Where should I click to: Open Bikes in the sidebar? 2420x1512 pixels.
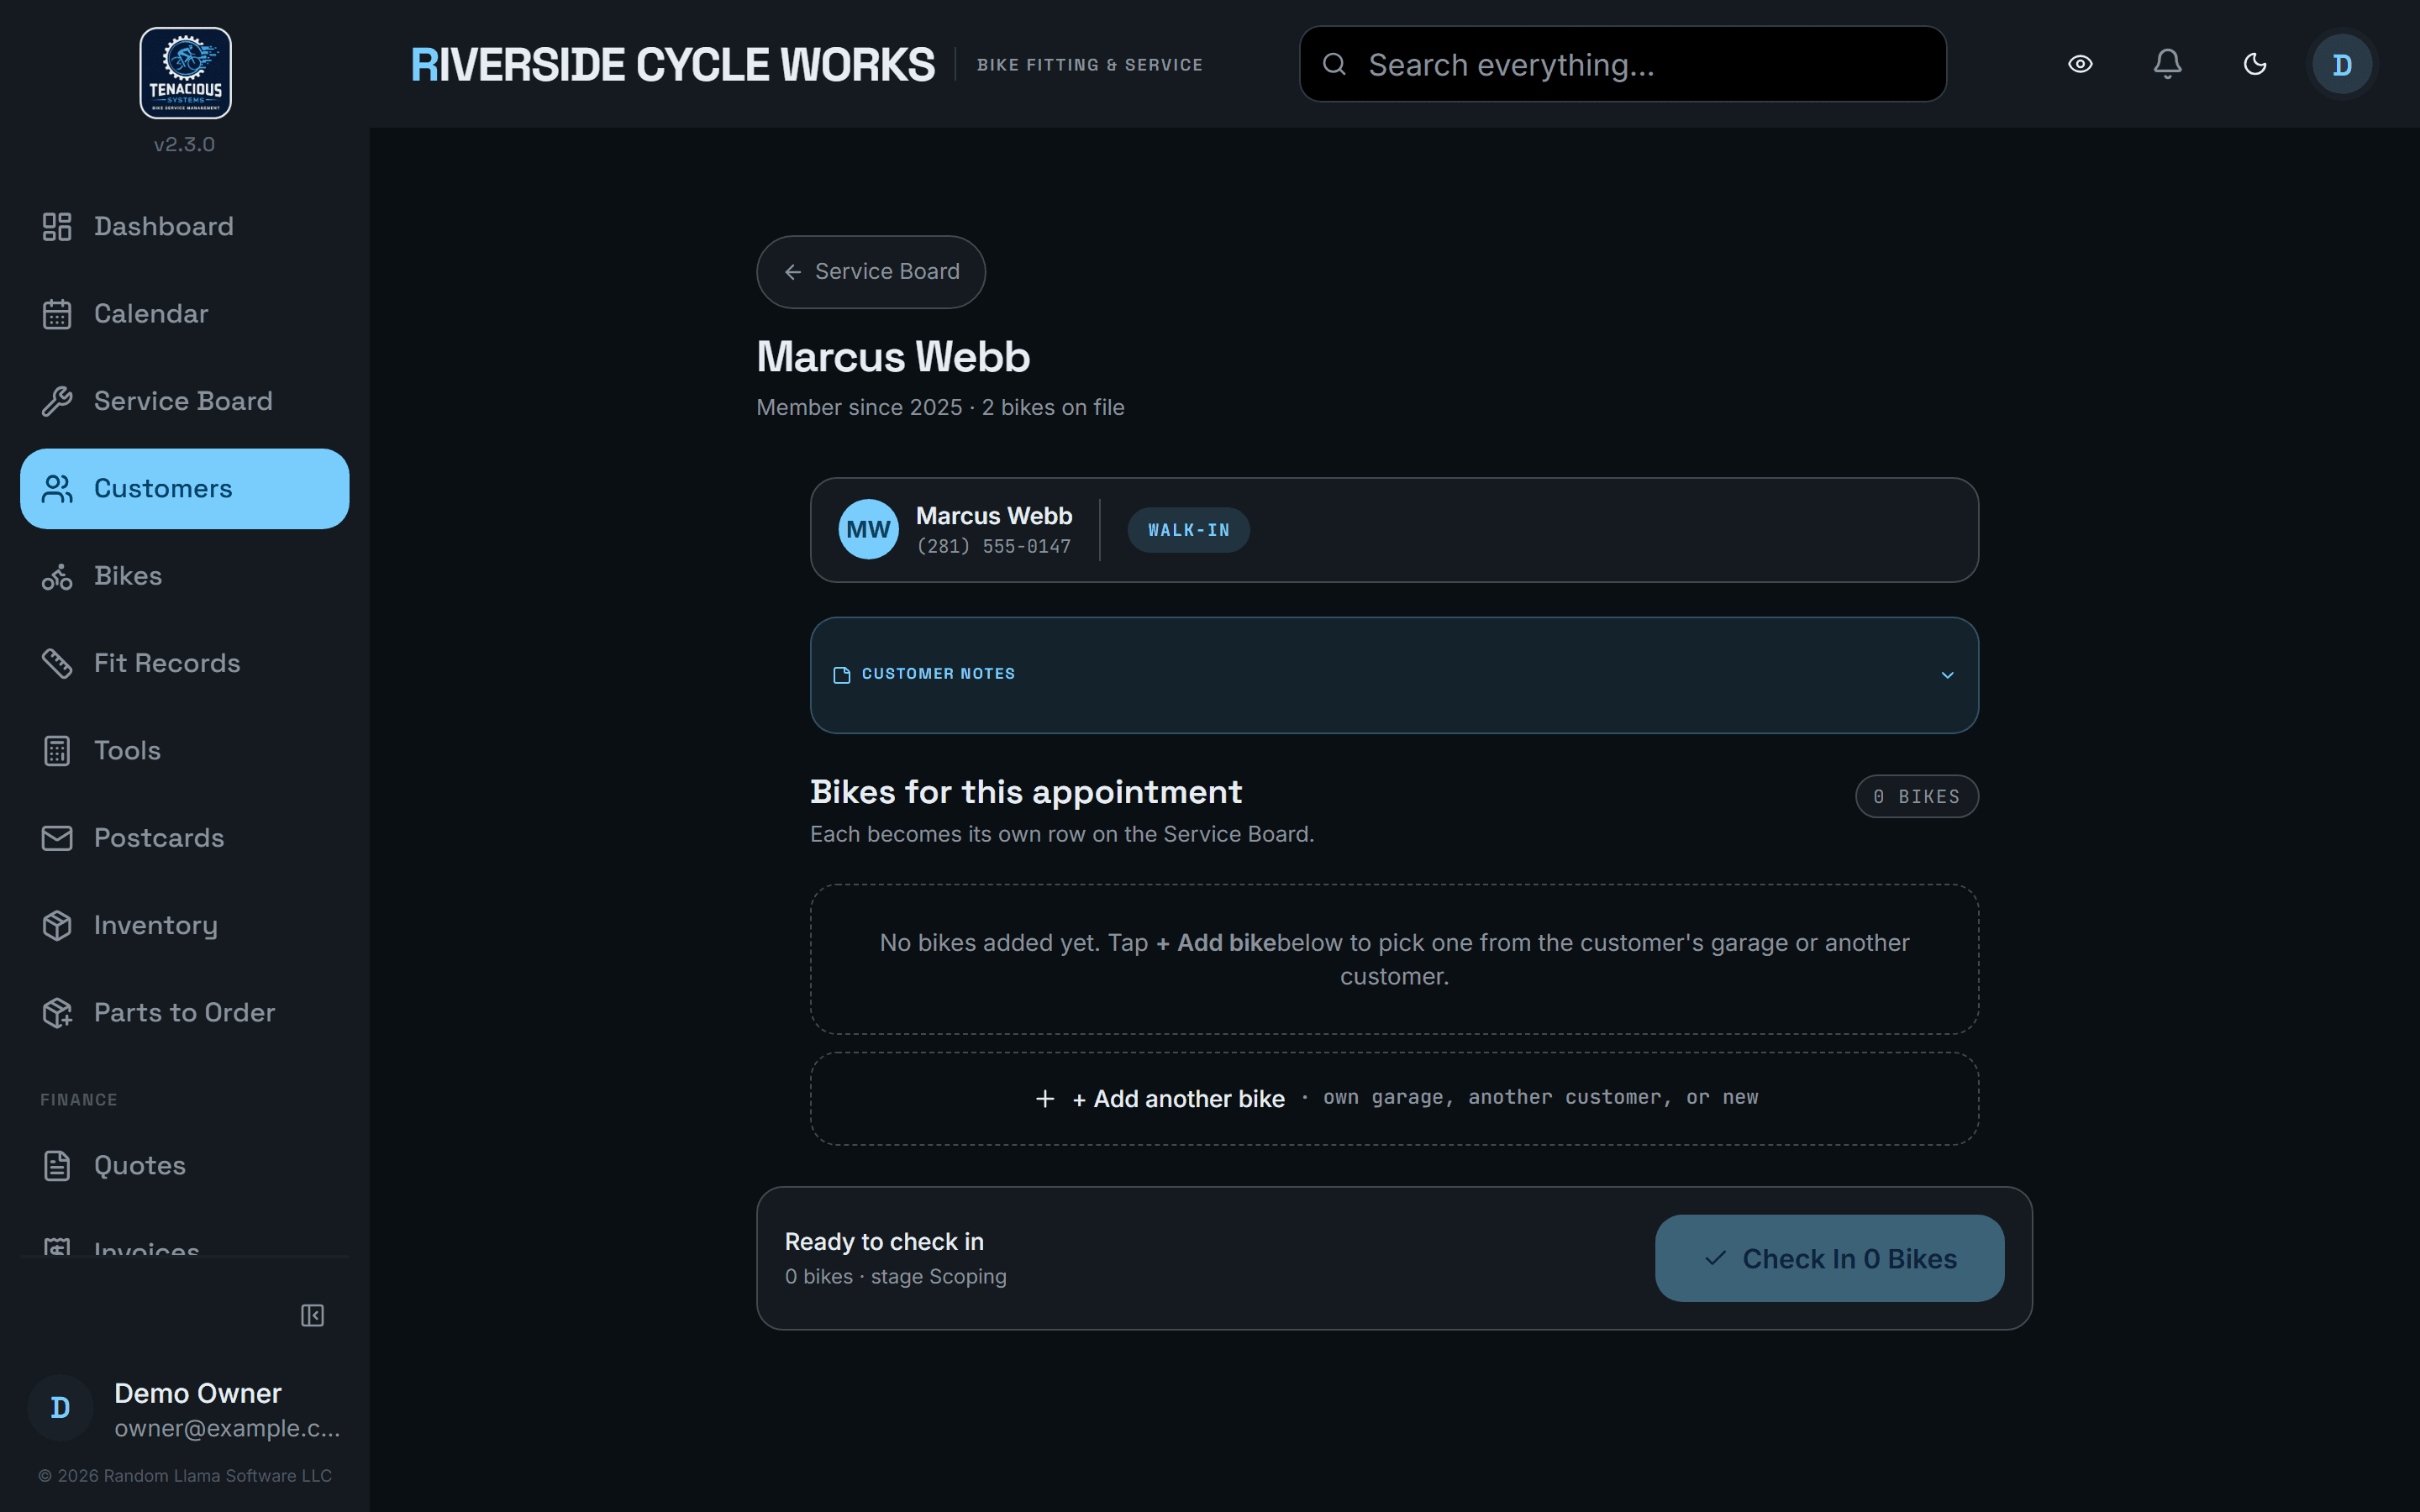click(x=185, y=576)
